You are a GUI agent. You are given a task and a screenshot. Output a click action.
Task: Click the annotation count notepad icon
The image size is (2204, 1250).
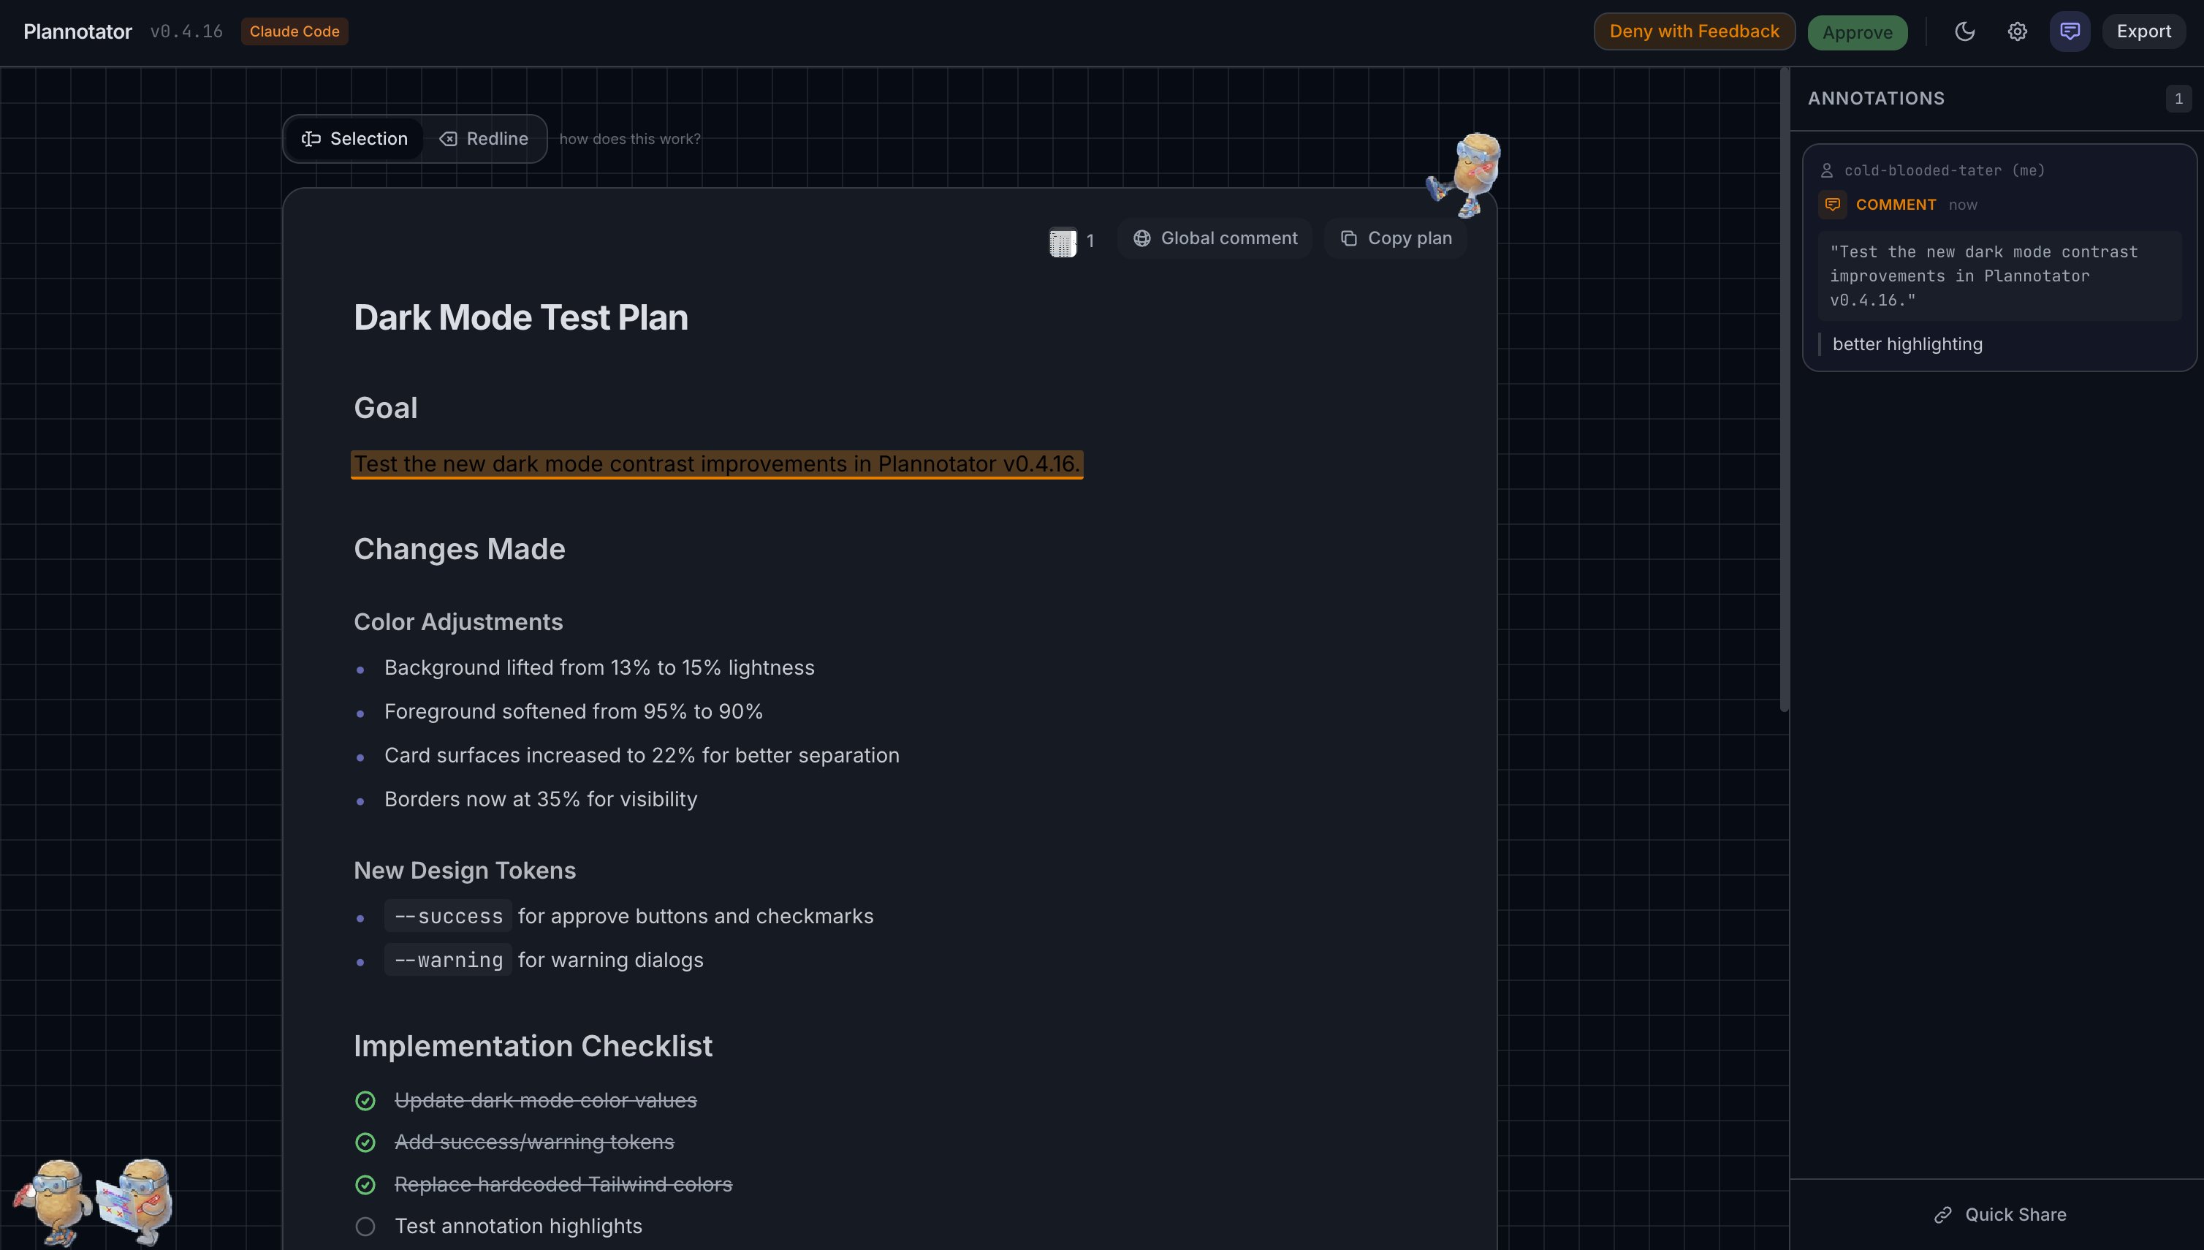pos(1063,241)
